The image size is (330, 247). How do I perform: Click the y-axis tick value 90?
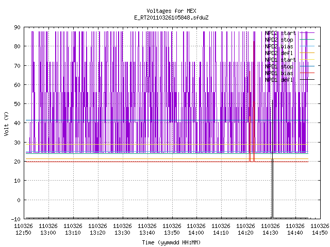[17, 27]
